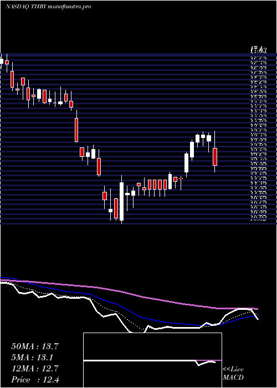Select the 5MA : 13.1 label
Screen dimensions: 277x388
pos(33,358)
